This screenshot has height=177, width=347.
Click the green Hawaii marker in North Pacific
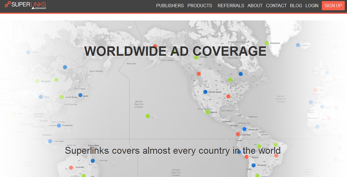click(148, 116)
